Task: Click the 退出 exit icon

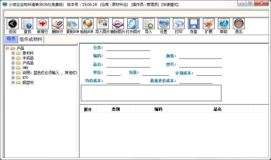Action: (x=239, y=24)
